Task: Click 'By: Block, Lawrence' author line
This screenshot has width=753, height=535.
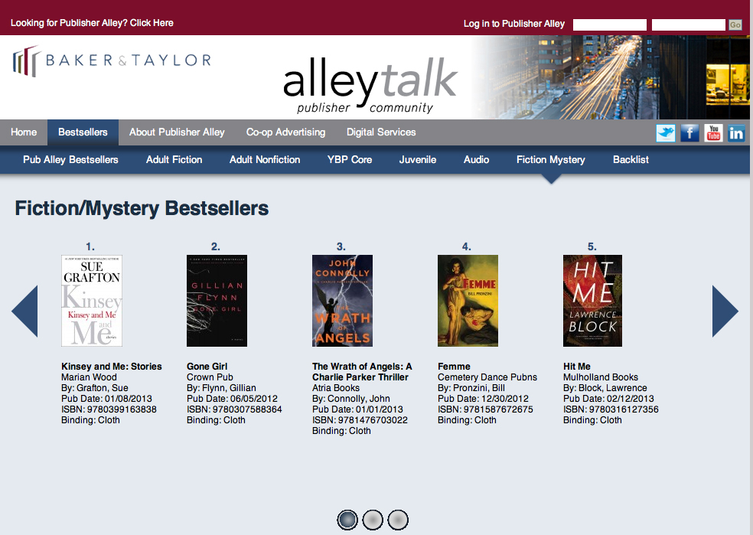Action: point(605,388)
